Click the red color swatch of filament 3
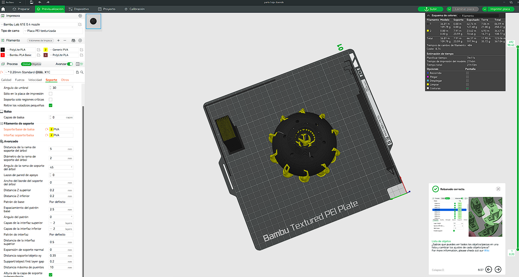The height and width of the screenshot is (277, 519). point(3,55)
